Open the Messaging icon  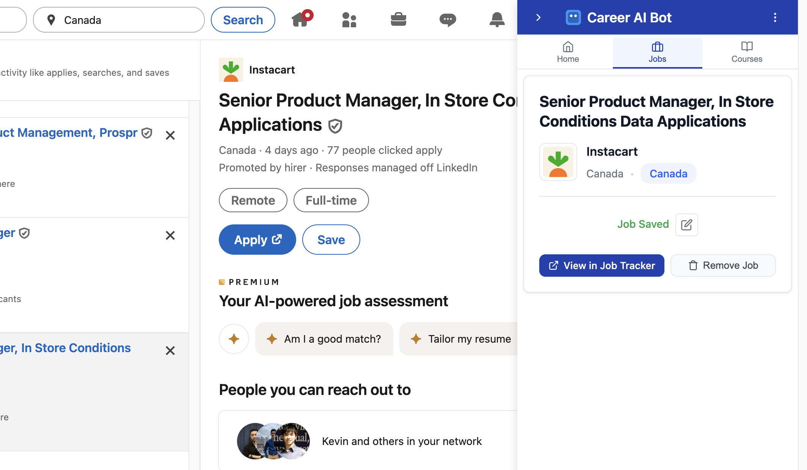click(448, 20)
